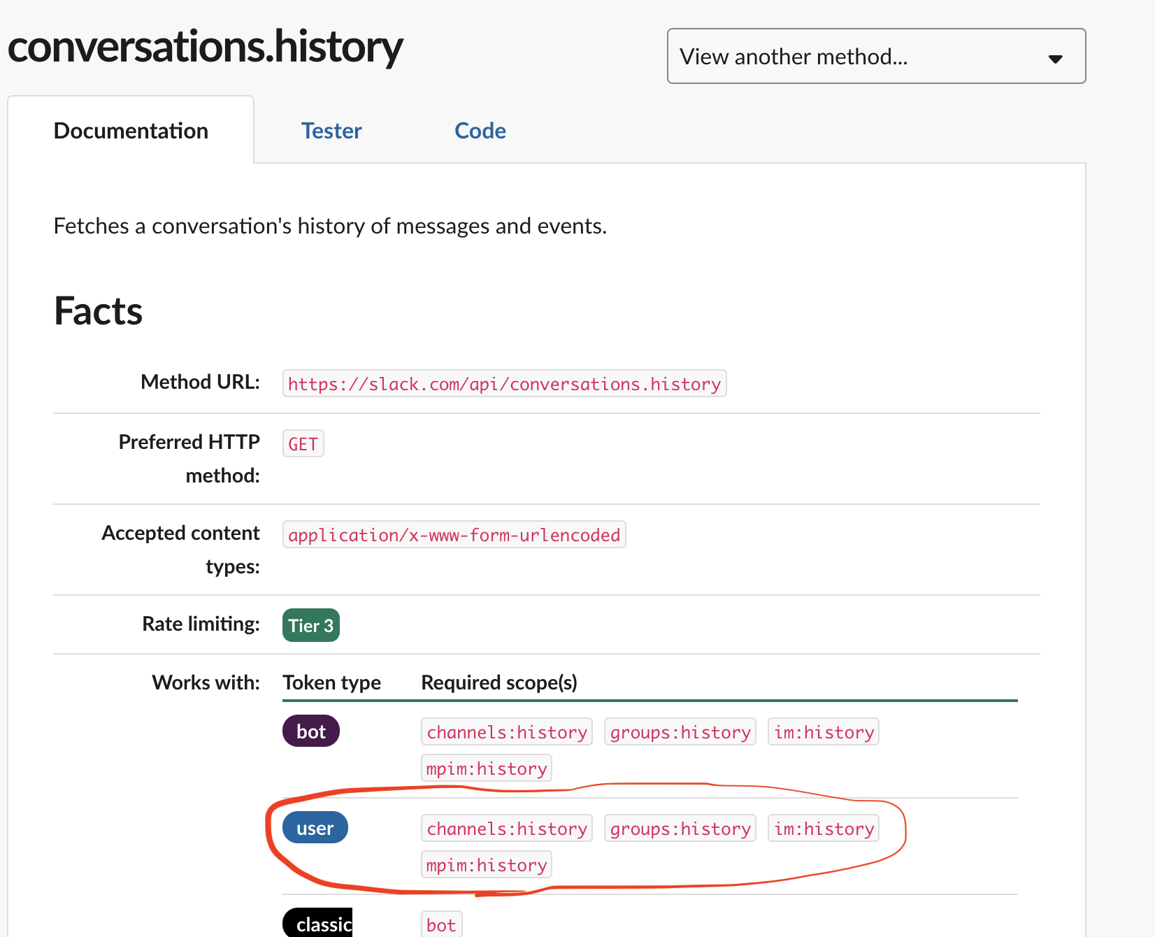Open channels:history scope in the user row
The width and height of the screenshot is (1155, 937).
click(x=507, y=829)
